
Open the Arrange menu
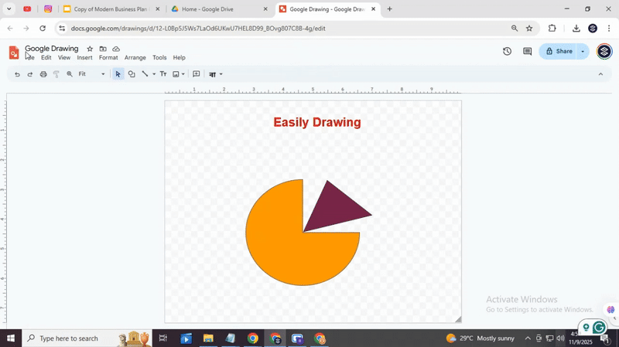(x=135, y=58)
